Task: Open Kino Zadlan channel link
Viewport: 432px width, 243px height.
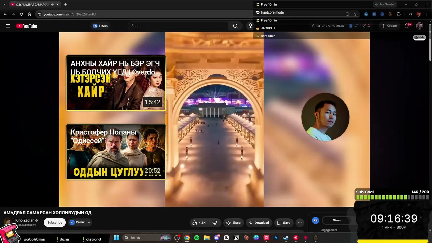Action: point(25,220)
